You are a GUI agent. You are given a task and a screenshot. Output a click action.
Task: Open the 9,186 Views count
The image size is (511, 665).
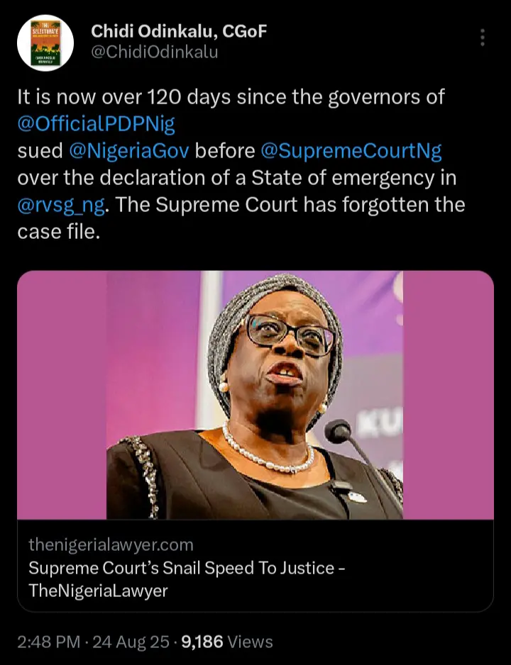pyautogui.click(x=227, y=642)
